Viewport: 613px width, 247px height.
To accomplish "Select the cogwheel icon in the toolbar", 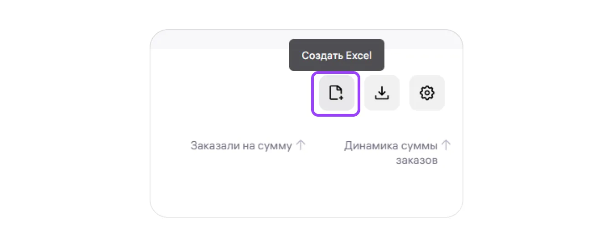I will pyautogui.click(x=427, y=93).
